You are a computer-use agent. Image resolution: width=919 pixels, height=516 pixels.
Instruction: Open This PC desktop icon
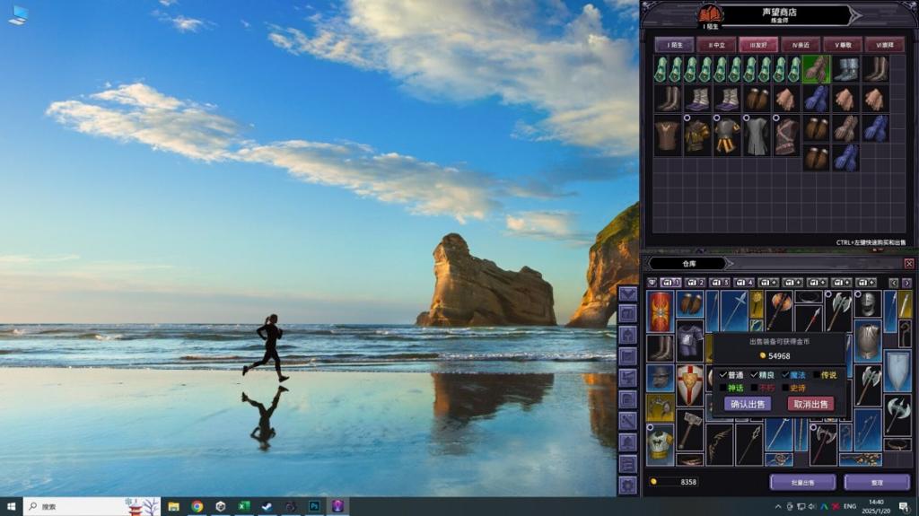18,15
